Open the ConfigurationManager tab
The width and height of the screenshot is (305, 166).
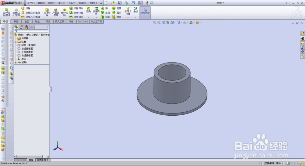pos(27,27)
